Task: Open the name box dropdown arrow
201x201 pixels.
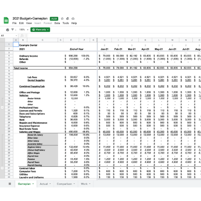Action: pyautogui.click(x=16, y=36)
